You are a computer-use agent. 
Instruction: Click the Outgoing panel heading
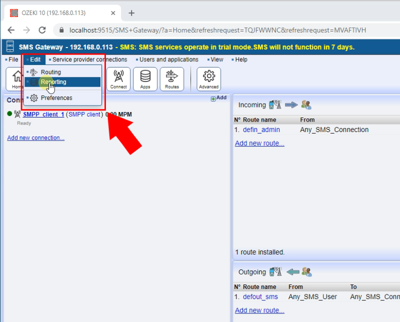pos(252,272)
